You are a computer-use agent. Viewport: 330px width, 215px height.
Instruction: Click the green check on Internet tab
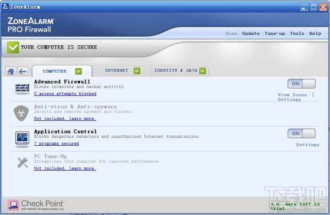tap(137, 71)
